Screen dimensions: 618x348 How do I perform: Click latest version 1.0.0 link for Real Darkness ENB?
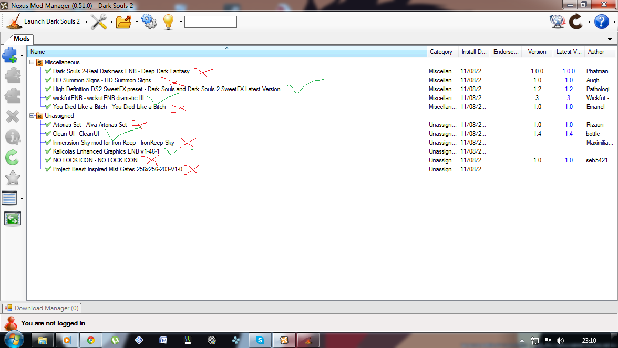(x=569, y=71)
